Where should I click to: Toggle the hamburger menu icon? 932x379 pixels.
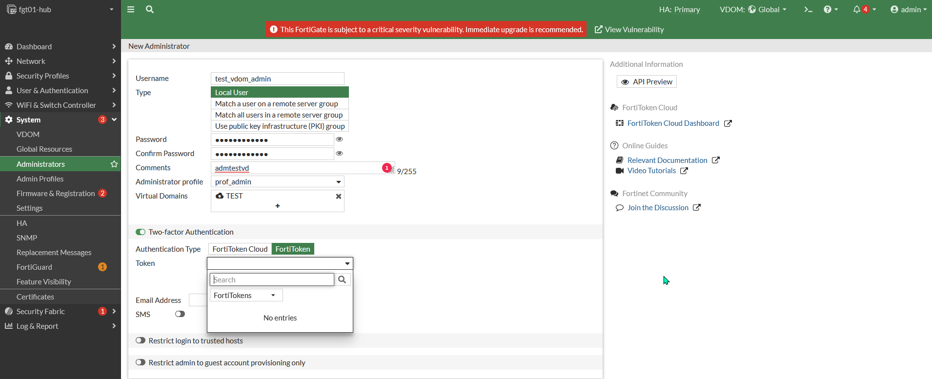tap(131, 9)
